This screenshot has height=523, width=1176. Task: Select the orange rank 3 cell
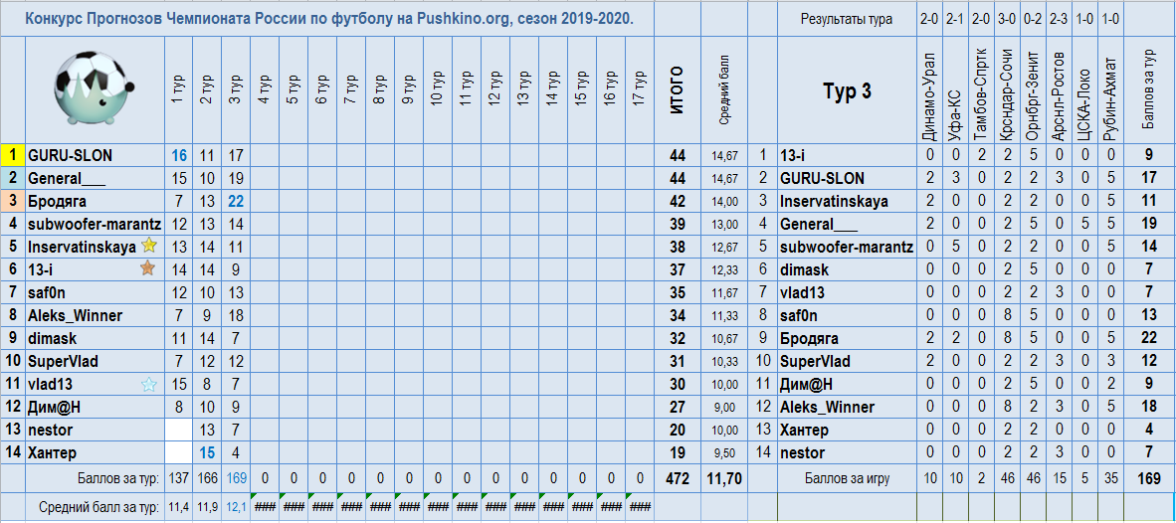(12, 201)
